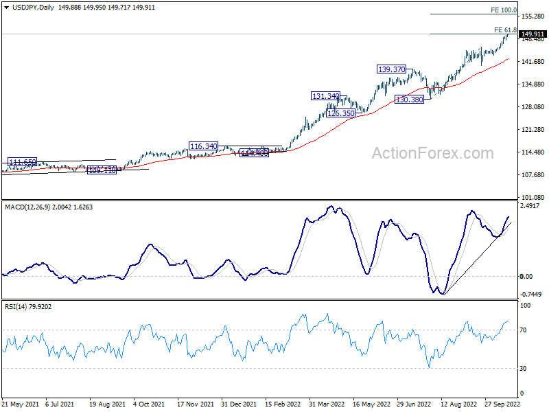Click the USDJPY,Daily chart title

coord(33,8)
